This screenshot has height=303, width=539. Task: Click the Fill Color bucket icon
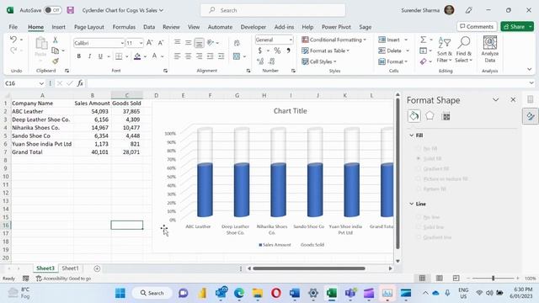137,56
